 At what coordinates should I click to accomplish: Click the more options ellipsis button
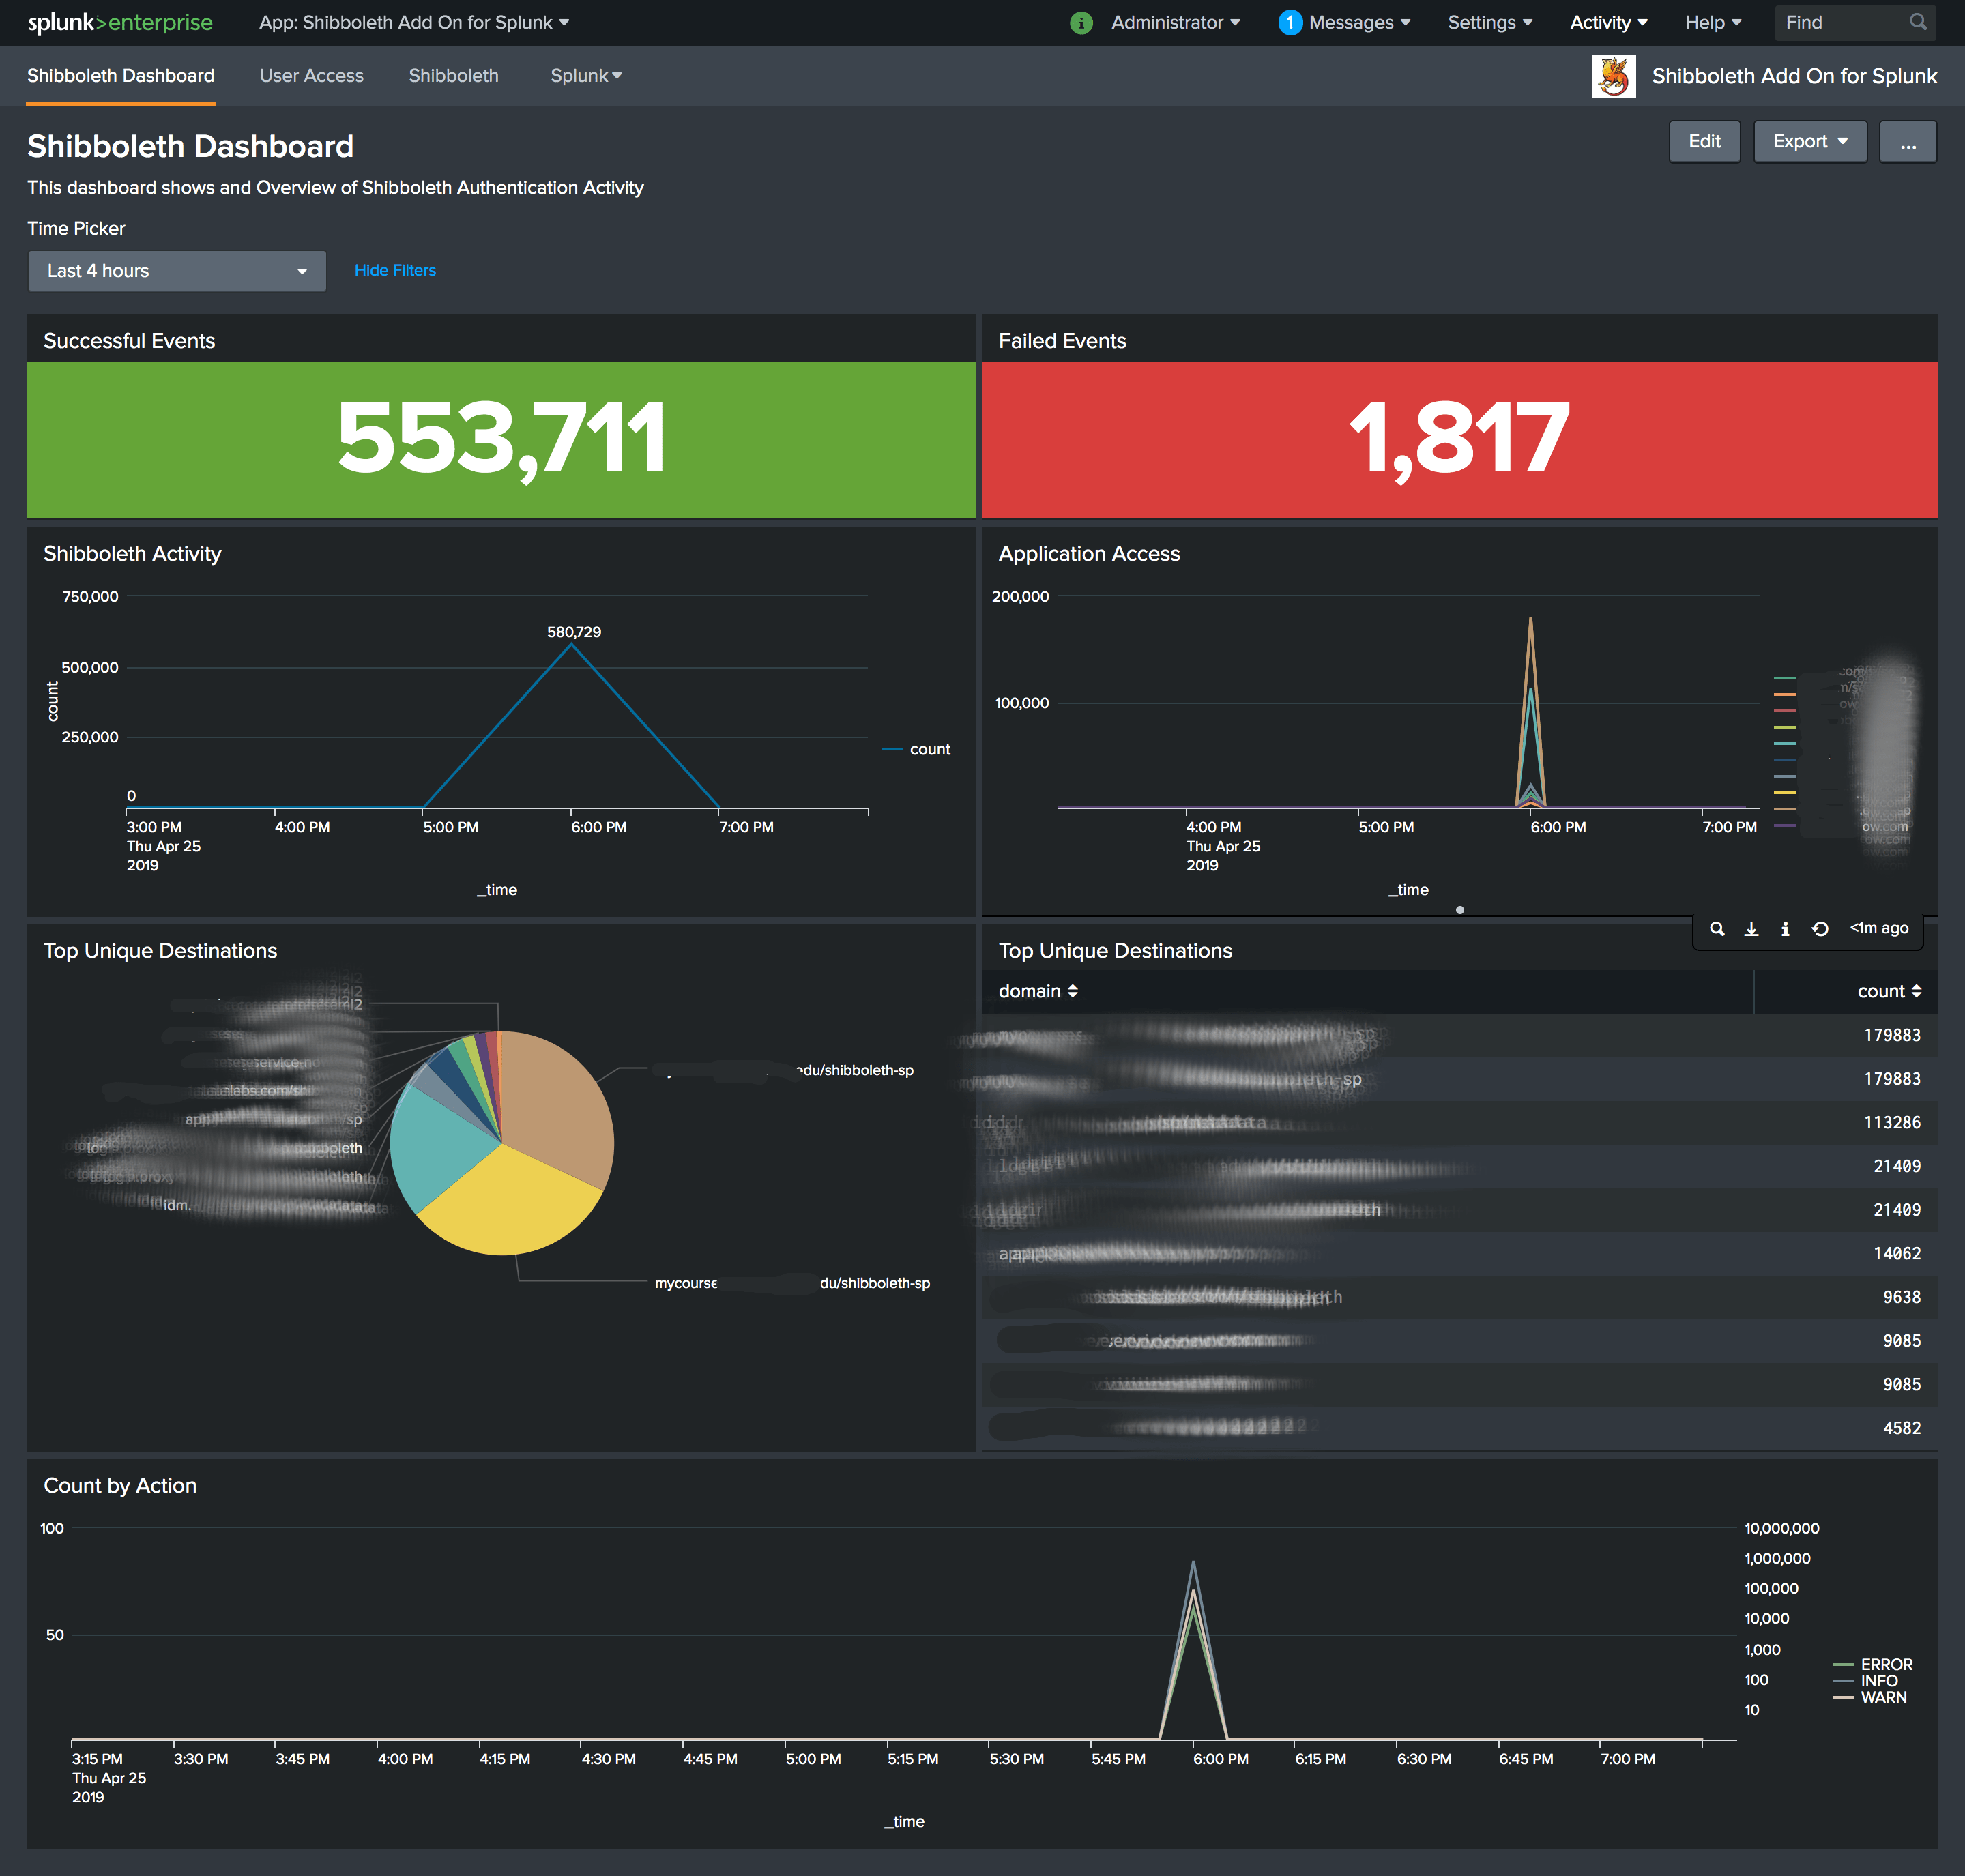click(x=1907, y=141)
